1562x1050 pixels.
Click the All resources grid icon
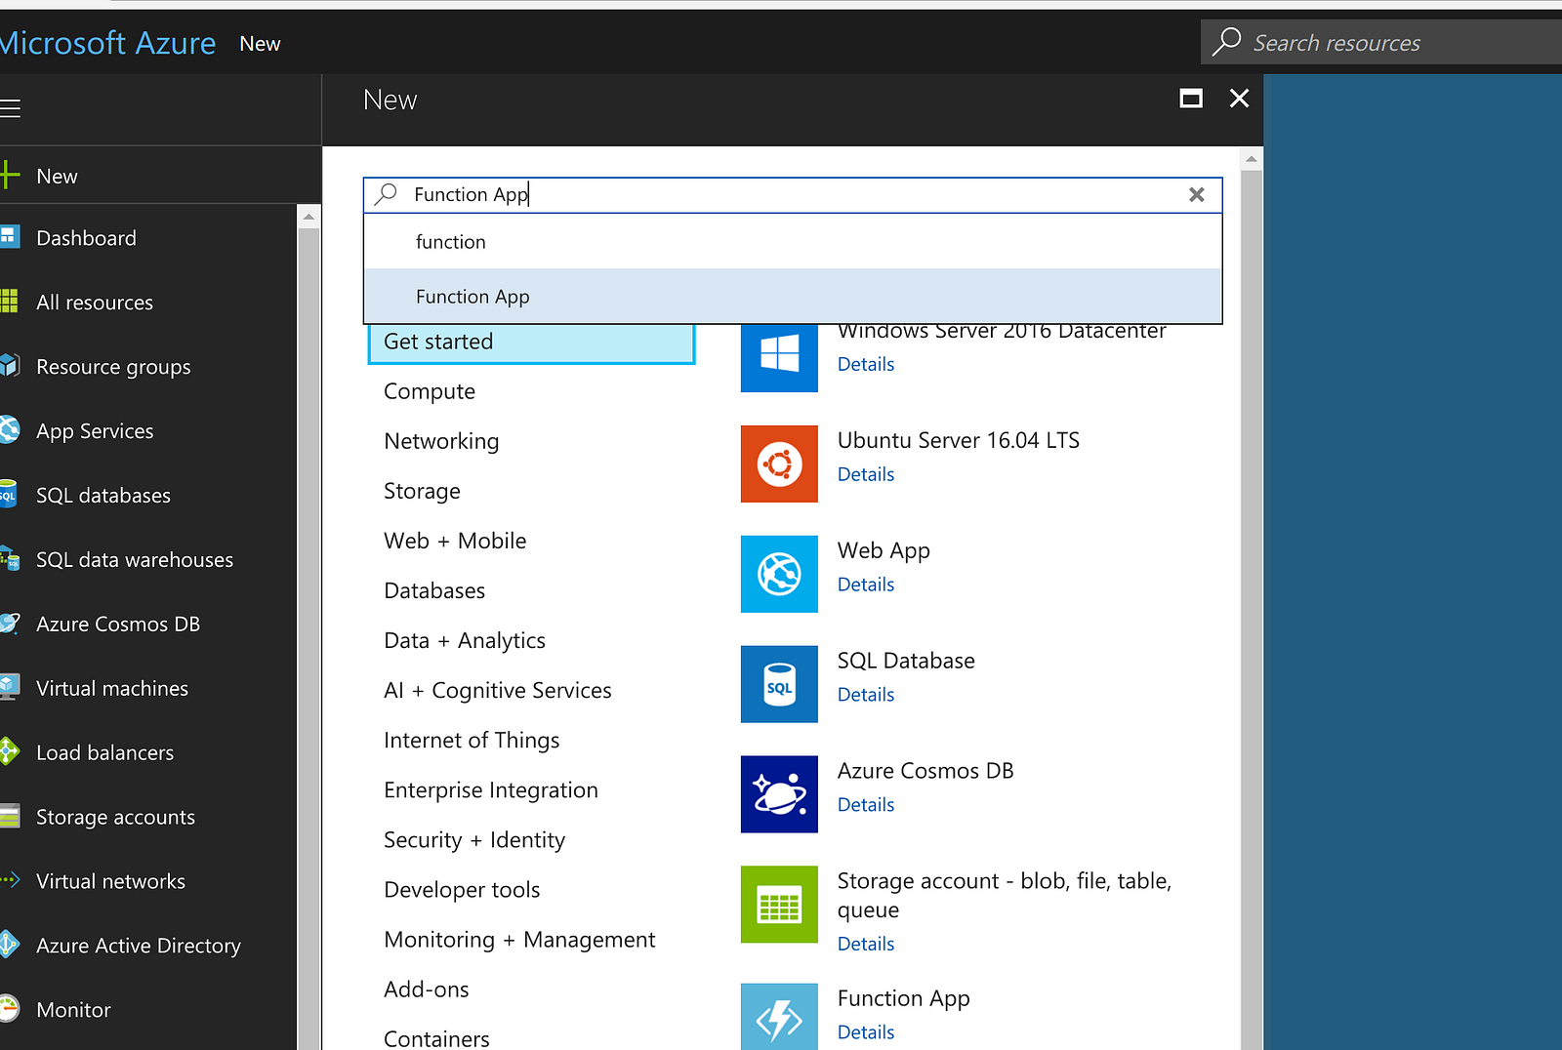pos(10,302)
